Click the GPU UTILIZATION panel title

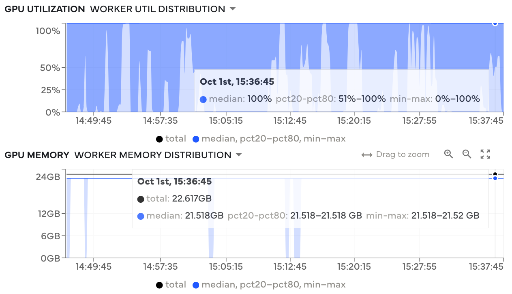(x=45, y=9)
